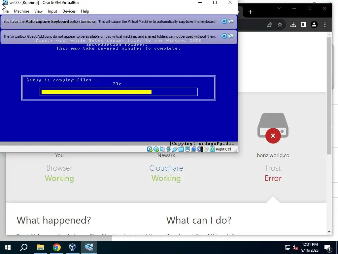This screenshot has width=338, height=254.
Task: Click the Chrome page vertical scrollbar thumb
Action: click(329, 96)
